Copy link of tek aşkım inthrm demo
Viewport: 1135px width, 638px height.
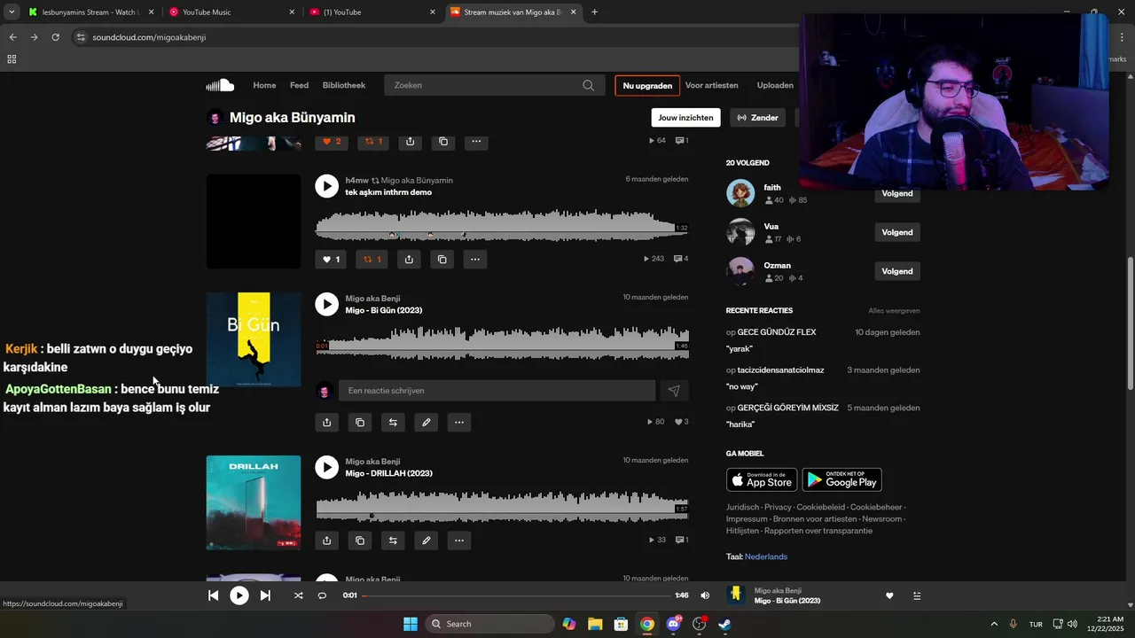coord(442,260)
